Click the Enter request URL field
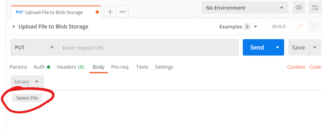This screenshot has width=323, height=130. [x=148, y=48]
